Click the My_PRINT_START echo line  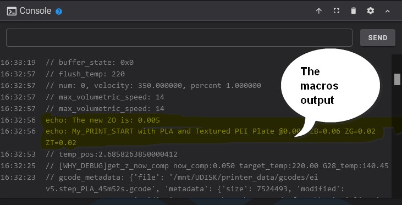click(x=210, y=137)
